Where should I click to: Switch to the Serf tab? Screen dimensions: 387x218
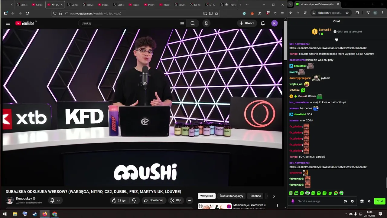pyautogui.click(x=119, y=5)
